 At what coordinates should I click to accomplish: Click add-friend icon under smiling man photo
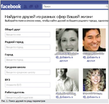point(84,57)
